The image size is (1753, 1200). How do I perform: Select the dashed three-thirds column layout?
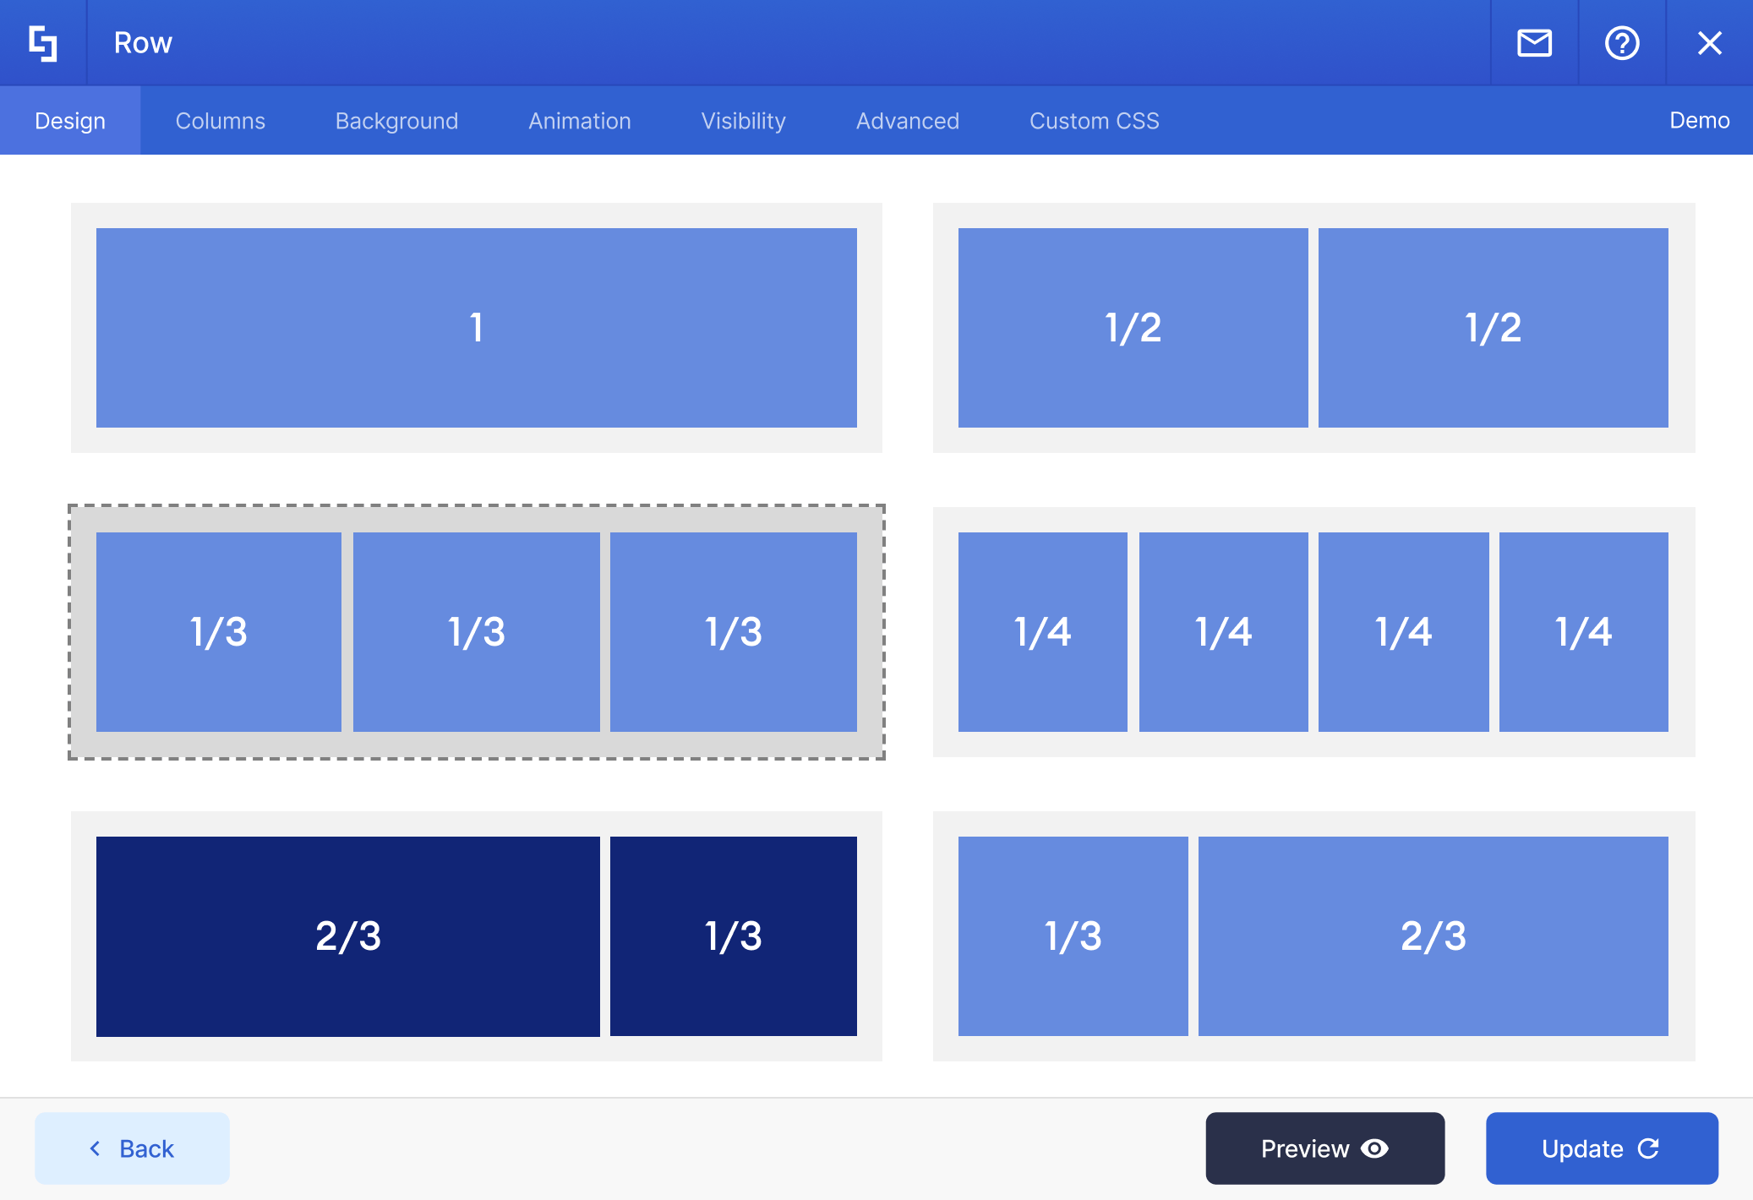point(476,632)
